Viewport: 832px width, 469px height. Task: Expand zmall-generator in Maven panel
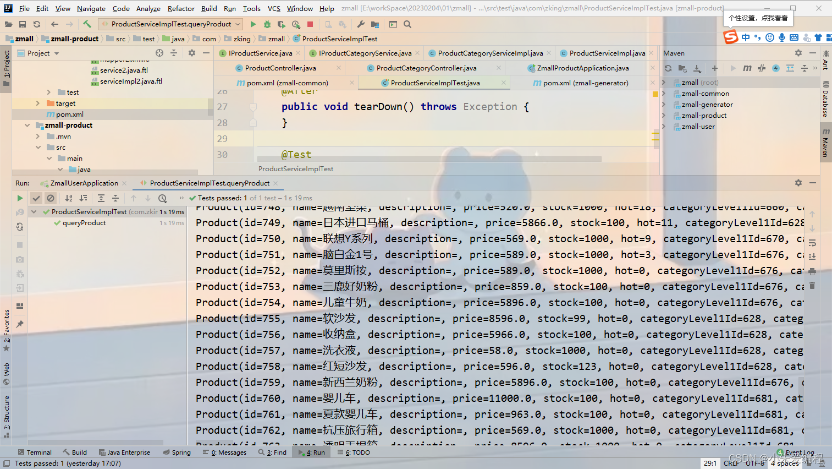pyautogui.click(x=663, y=105)
